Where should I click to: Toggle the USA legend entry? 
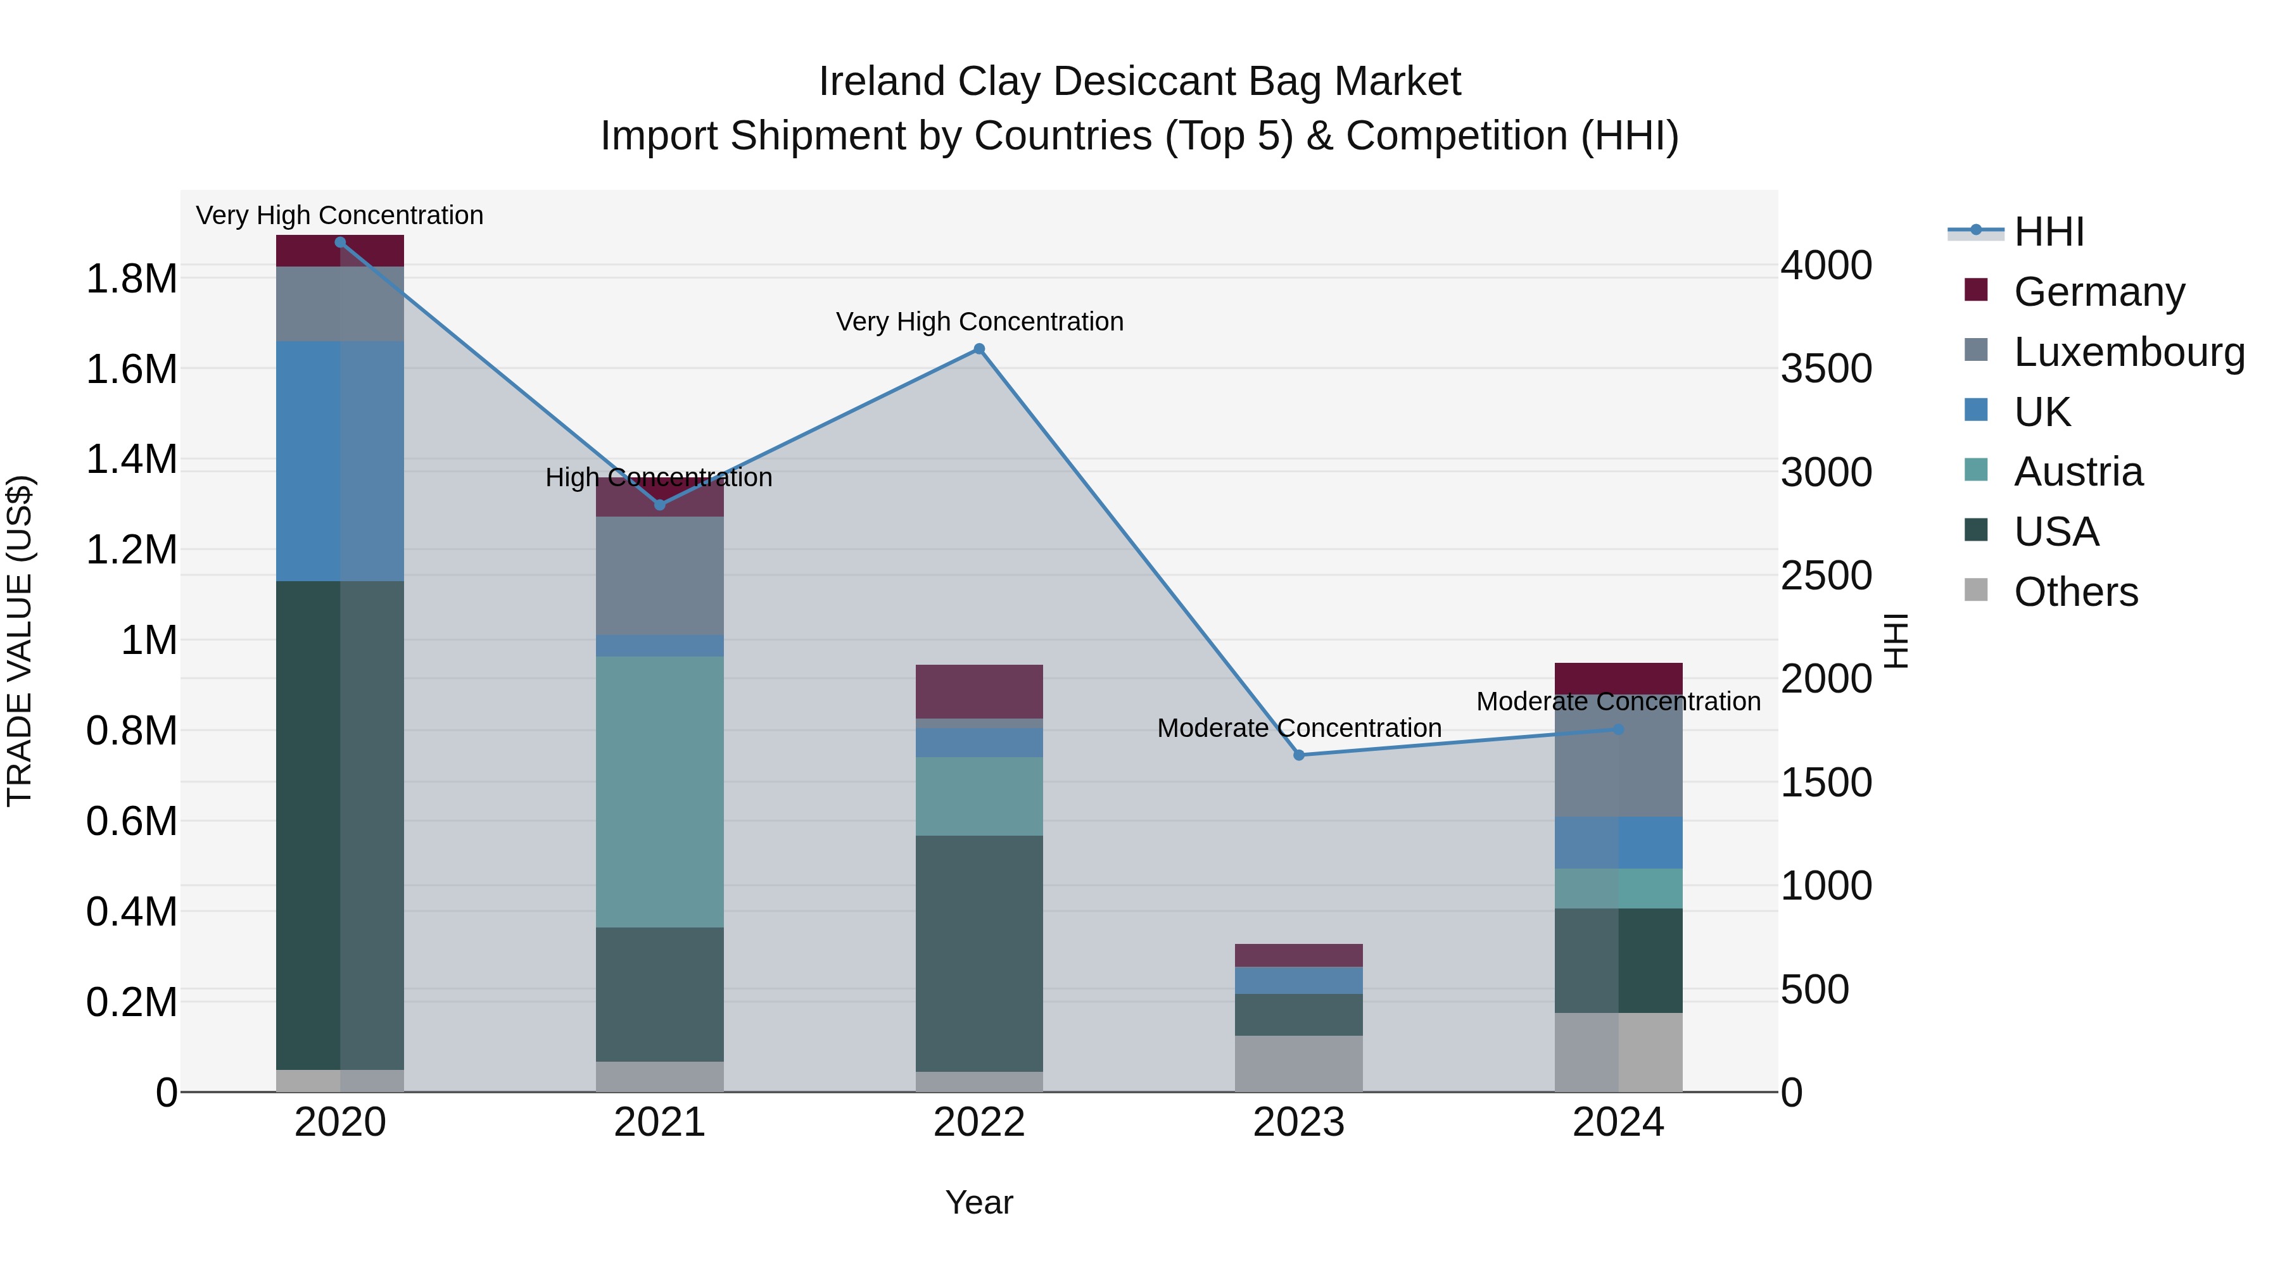coord(2031,532)
